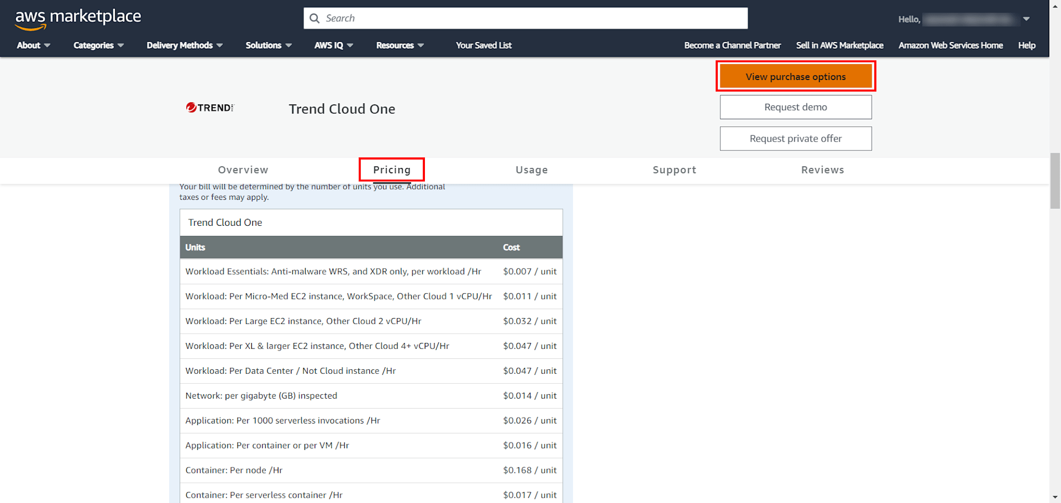Select the XL & larger EC2 instance row
The width and height of the screenshot is (1061, 503).
[371, 346]
